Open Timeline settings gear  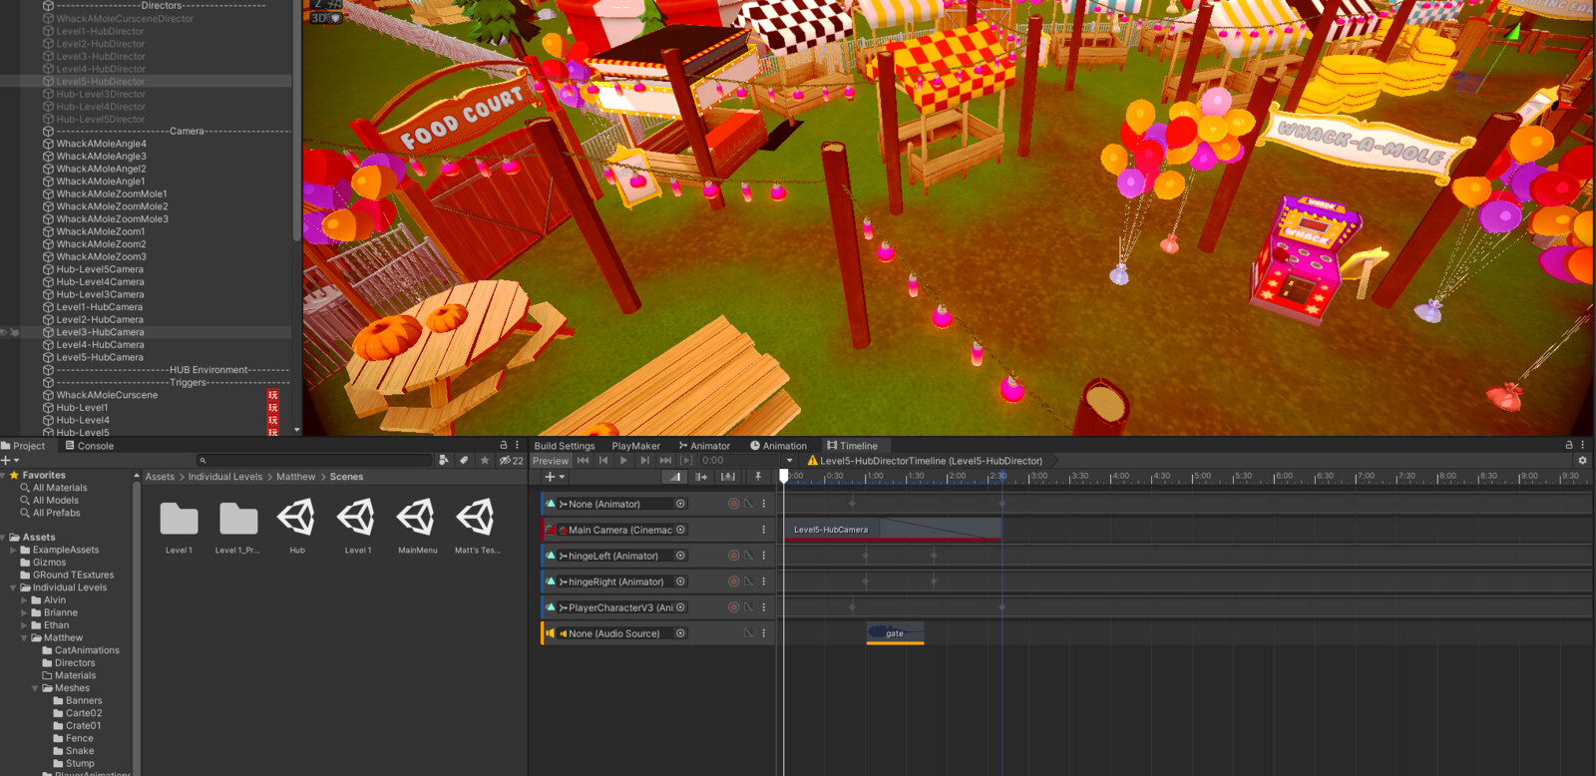[x=1582, y=461]
